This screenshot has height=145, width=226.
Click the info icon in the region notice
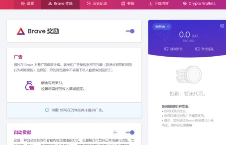(x=47, y=110)
